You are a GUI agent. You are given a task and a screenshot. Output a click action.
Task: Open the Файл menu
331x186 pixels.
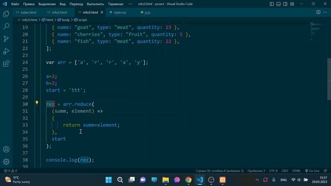coord(15,4)
